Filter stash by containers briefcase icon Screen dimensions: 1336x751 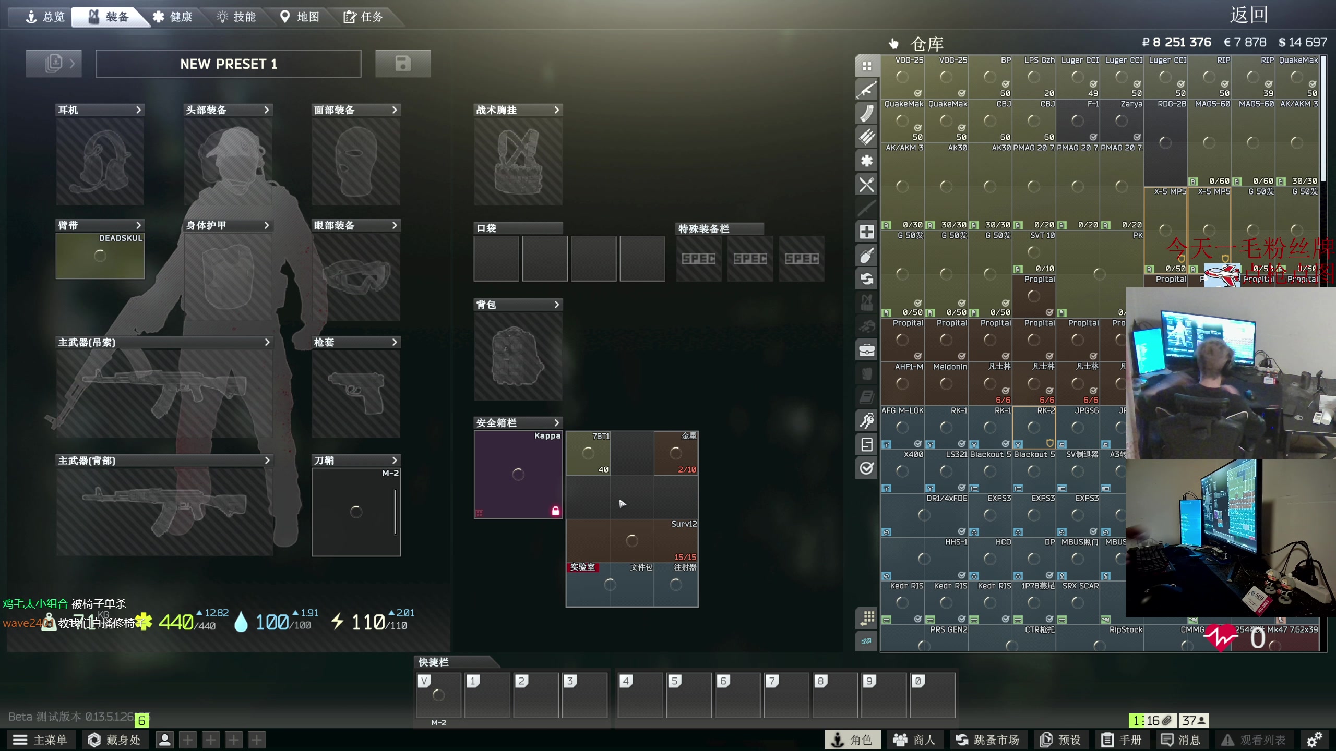[x=867, y=350]
